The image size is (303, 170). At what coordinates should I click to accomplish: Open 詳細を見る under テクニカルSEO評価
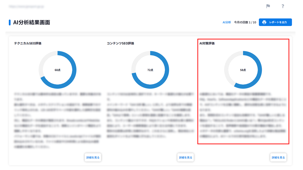[93, 157]
